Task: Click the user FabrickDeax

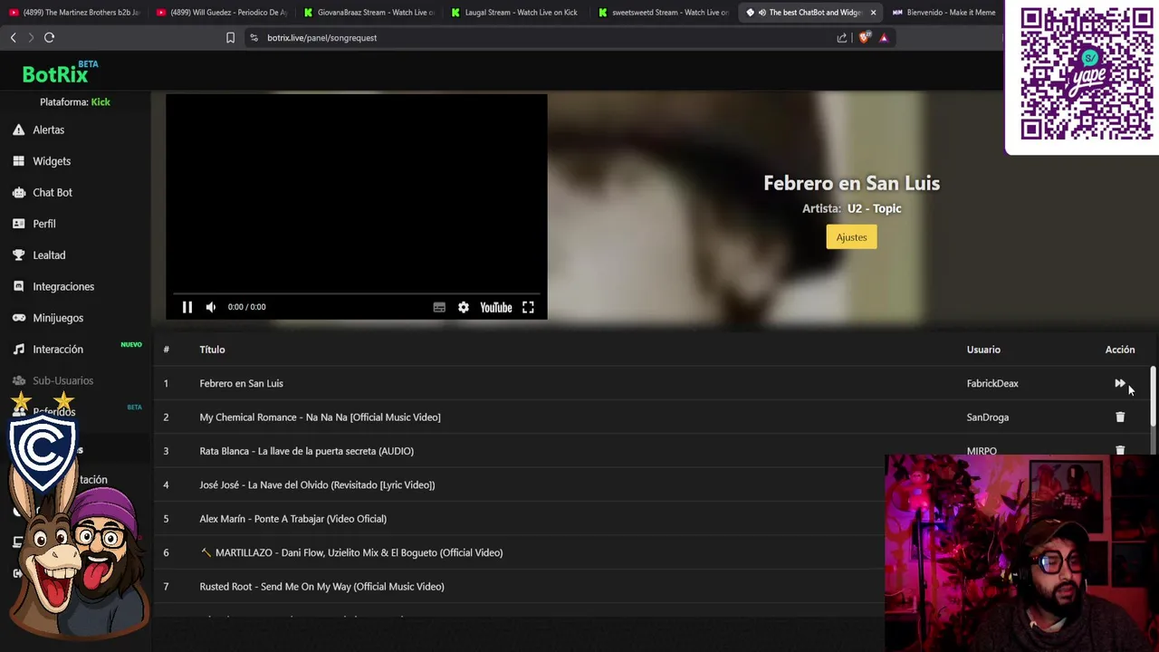Action: 992,383
